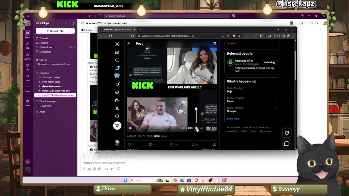Open X Home from the sidebar
This screenshot has height=196, width=349.
[x=117, y=52]
